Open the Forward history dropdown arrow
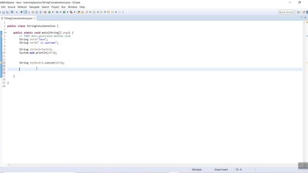 [x=123, y=12]
